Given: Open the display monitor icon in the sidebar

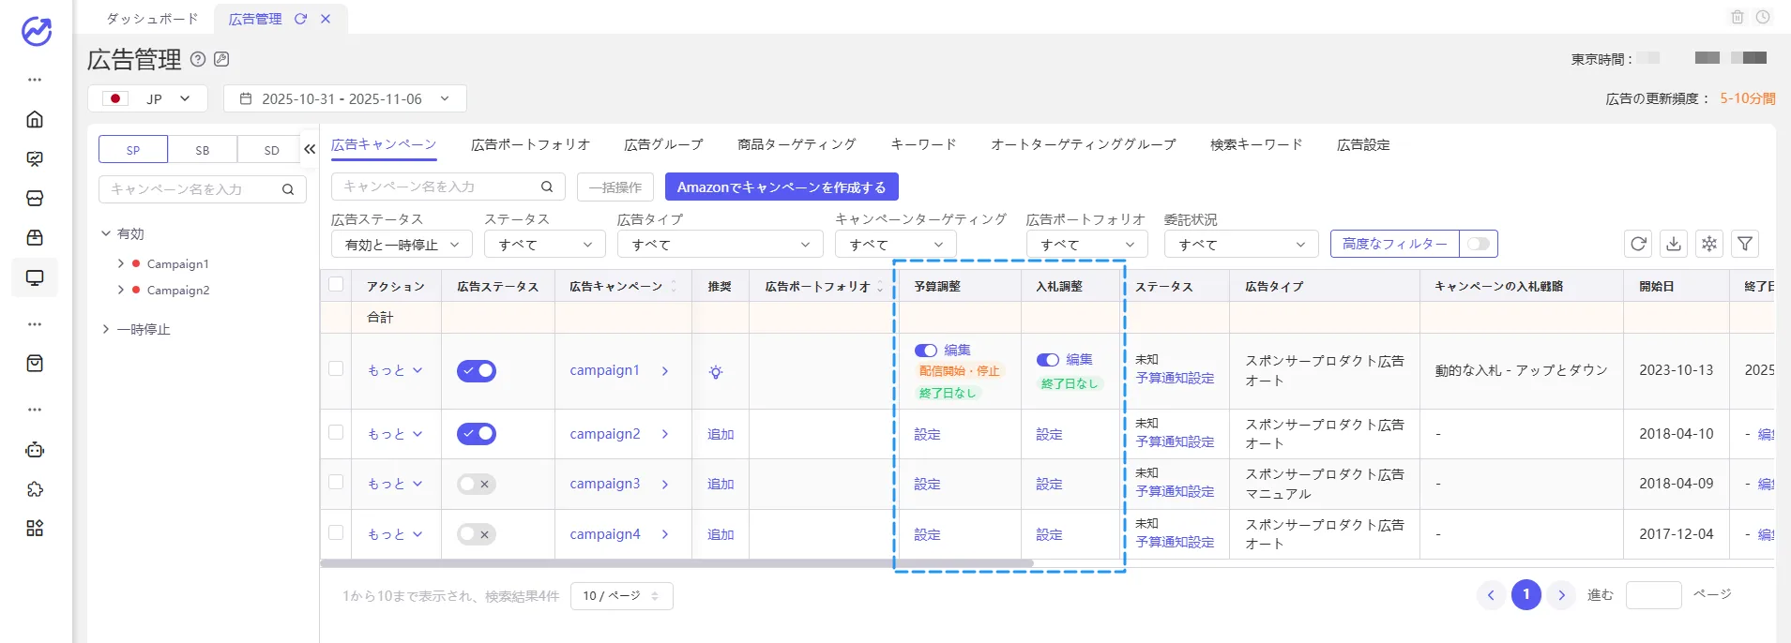Looking at the screenshot, I should pos(35,277).
